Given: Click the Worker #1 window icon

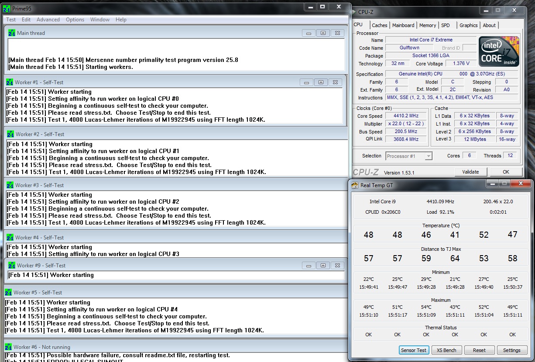Looking at the screenshot, I should [9, 82].
